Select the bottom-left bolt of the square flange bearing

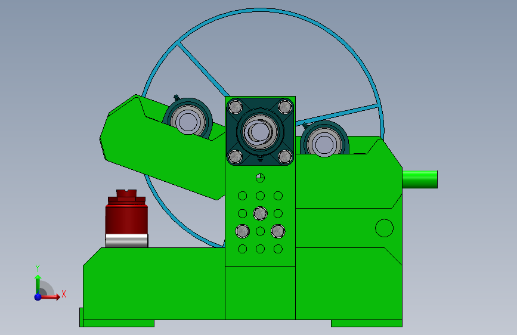click(235, 157)
